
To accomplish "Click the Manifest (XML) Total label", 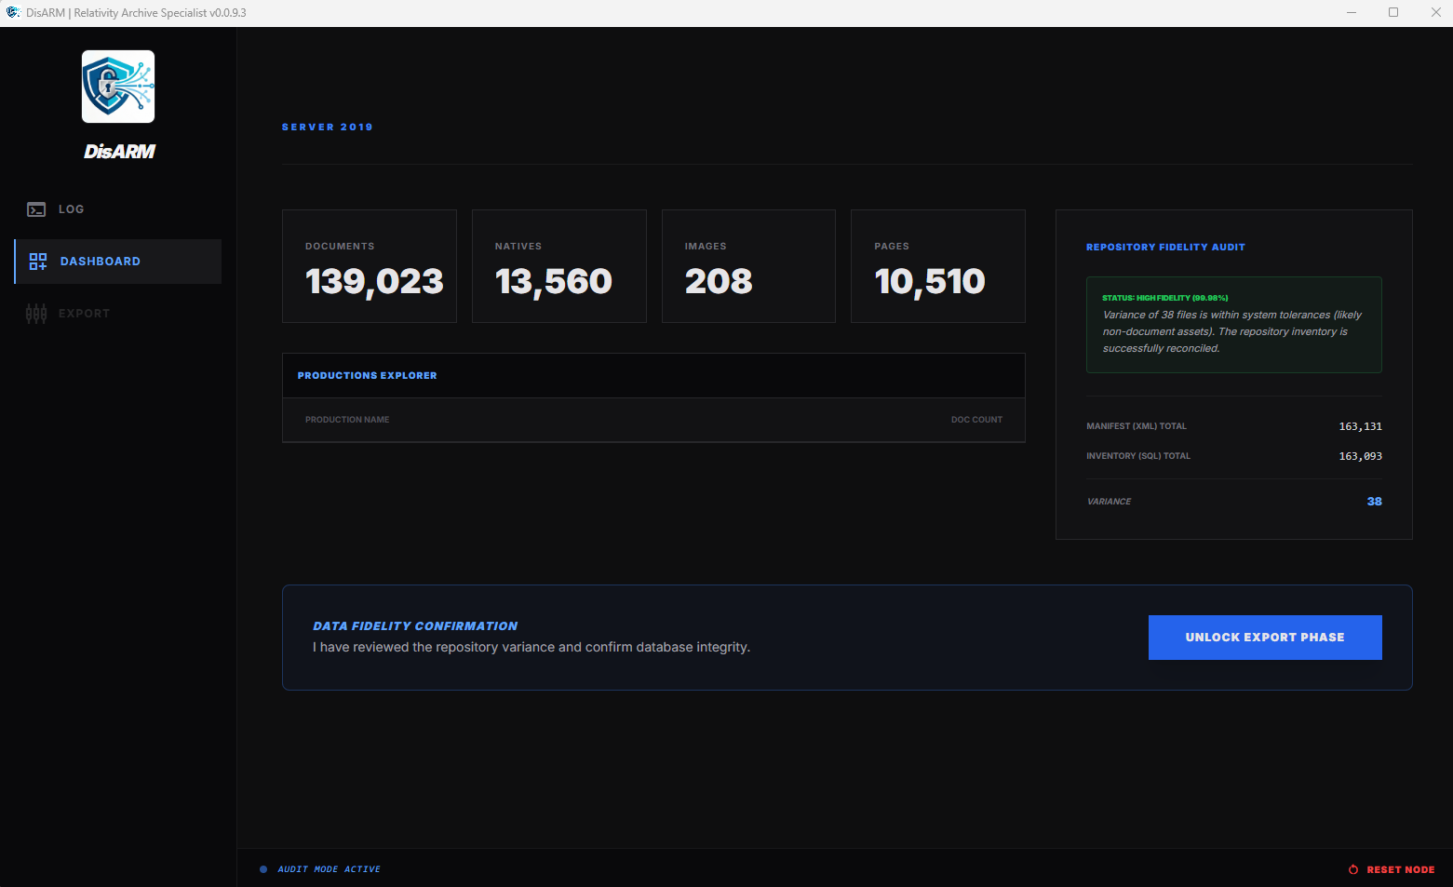I will [1137, 426].
